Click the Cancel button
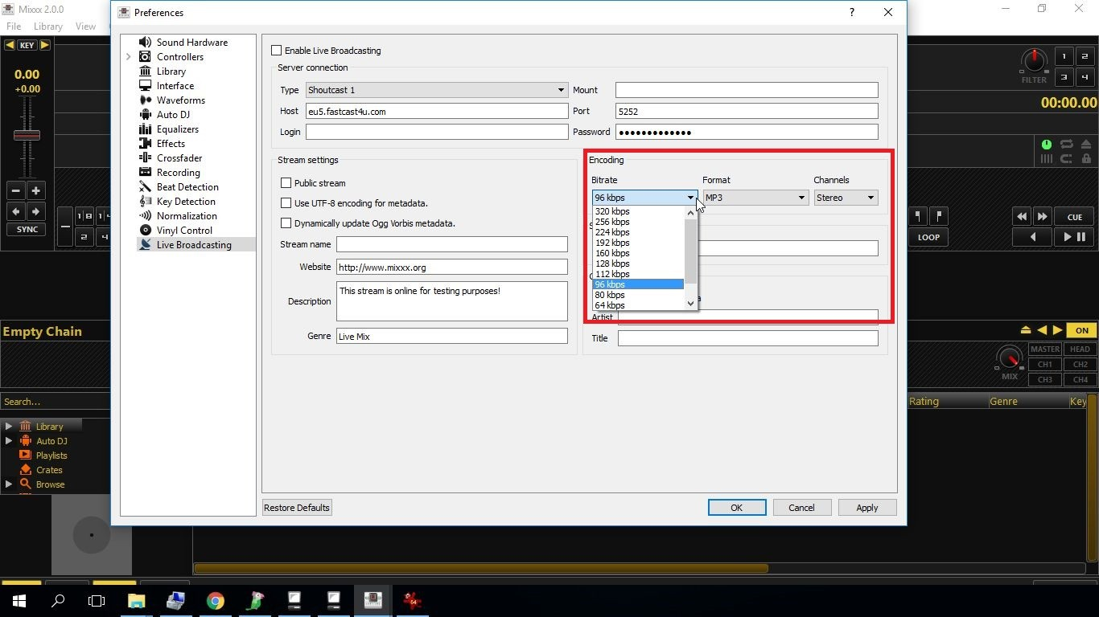Image resolution: width=1099 pixels, height=617 pixels. coord(801,508)
